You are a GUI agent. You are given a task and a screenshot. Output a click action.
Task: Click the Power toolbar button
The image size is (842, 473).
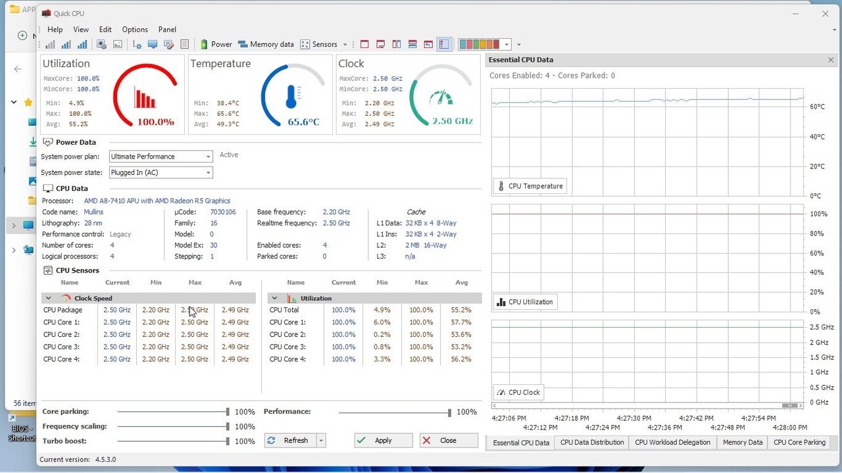(216, 44)
